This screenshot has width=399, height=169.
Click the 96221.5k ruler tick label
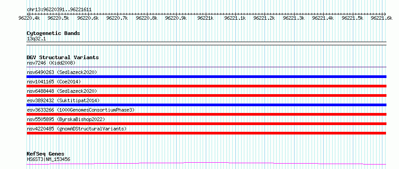click(352, 18)
